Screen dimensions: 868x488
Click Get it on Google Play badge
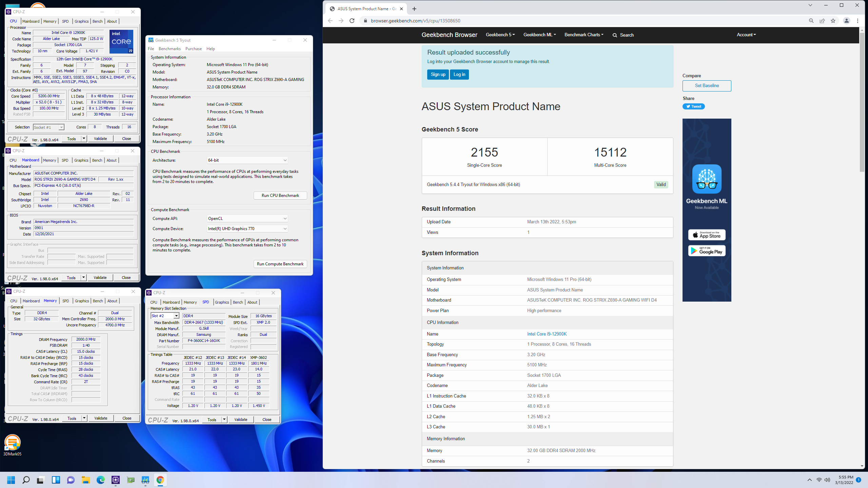[707, 251]
